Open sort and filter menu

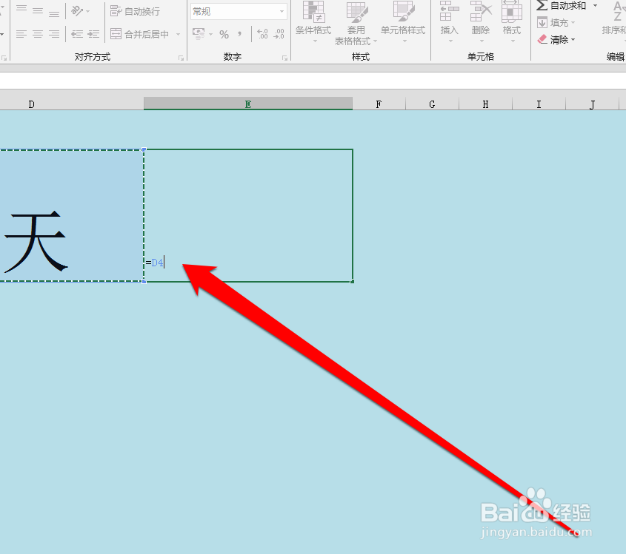point(614,18)
